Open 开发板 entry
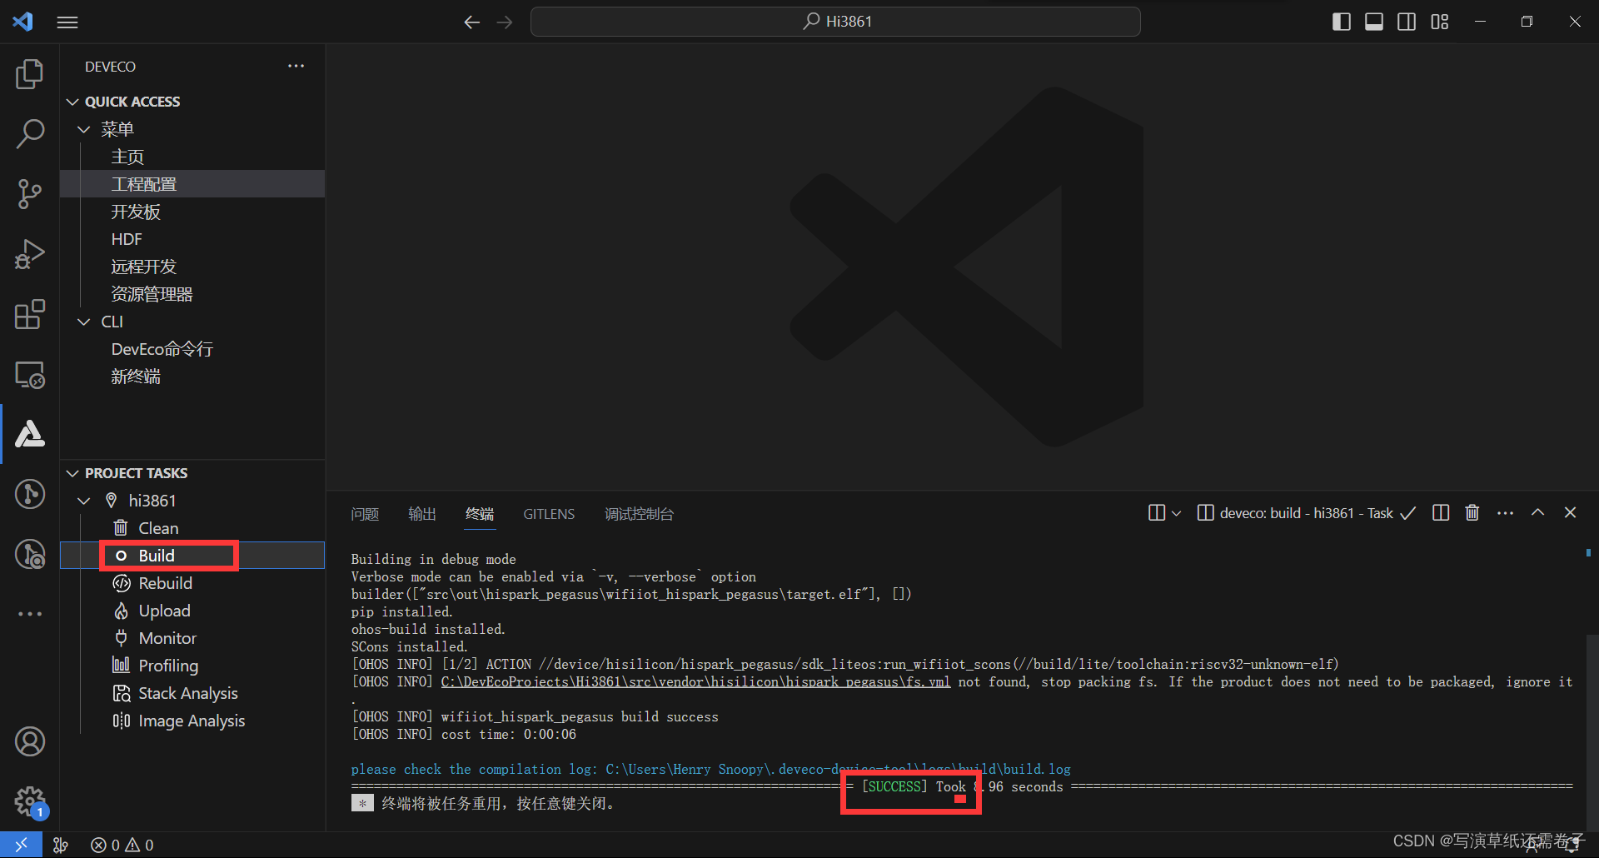 click(x=192, y=212)
